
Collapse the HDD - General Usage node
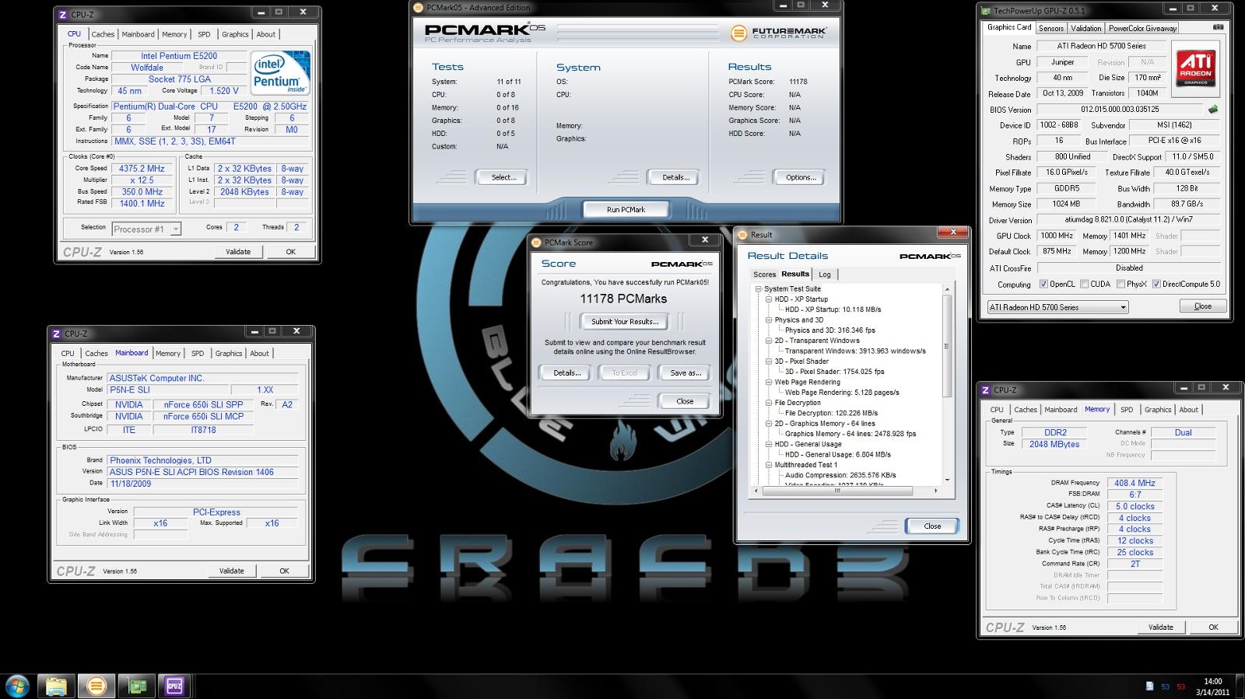click(x=768, y=445)
